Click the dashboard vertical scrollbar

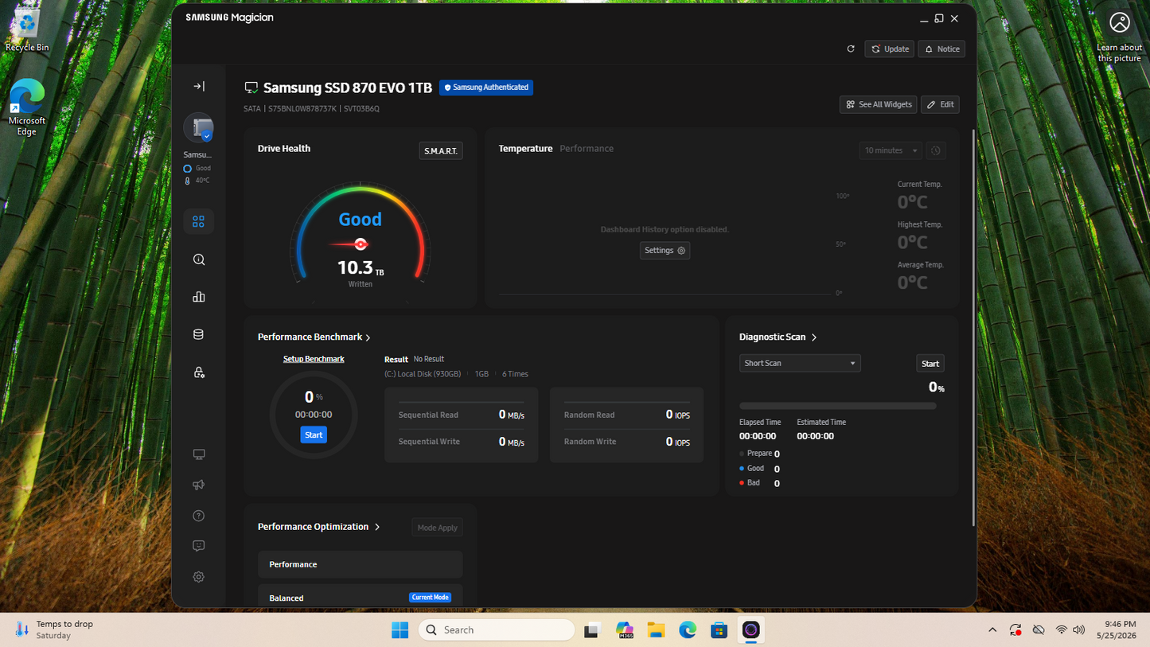pos(973,327)
